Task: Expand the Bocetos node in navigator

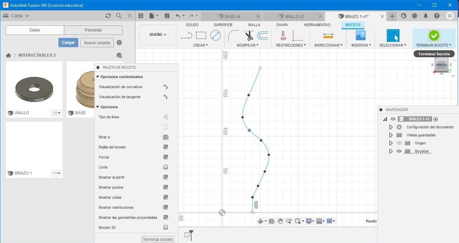Action: click(x=391, y=151)
